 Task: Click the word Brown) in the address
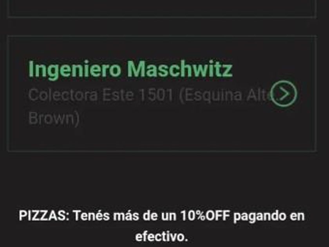click(54, 118)
